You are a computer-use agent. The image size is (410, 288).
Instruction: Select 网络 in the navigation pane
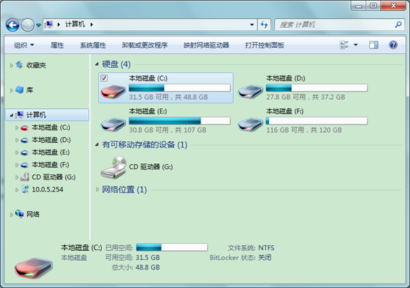pyautogui.click(x=33, y=215)
